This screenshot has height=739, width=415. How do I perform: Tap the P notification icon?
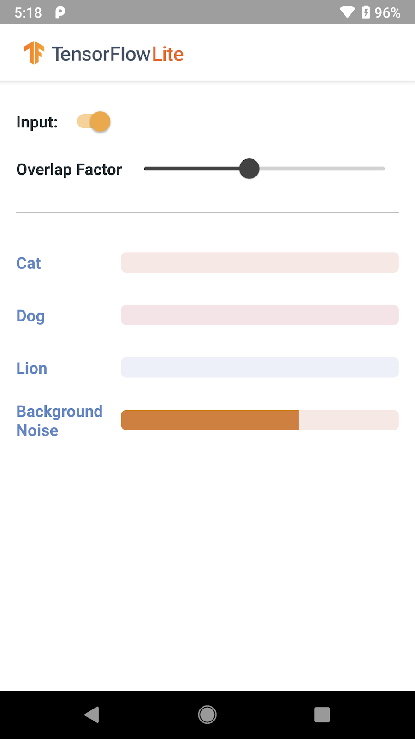point(60,12)
